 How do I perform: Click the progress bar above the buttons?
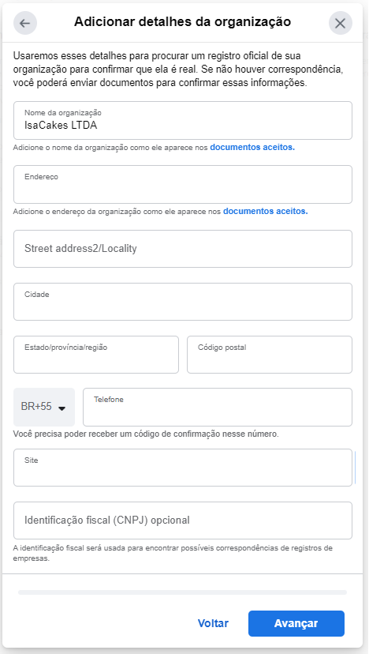[182, 592]
